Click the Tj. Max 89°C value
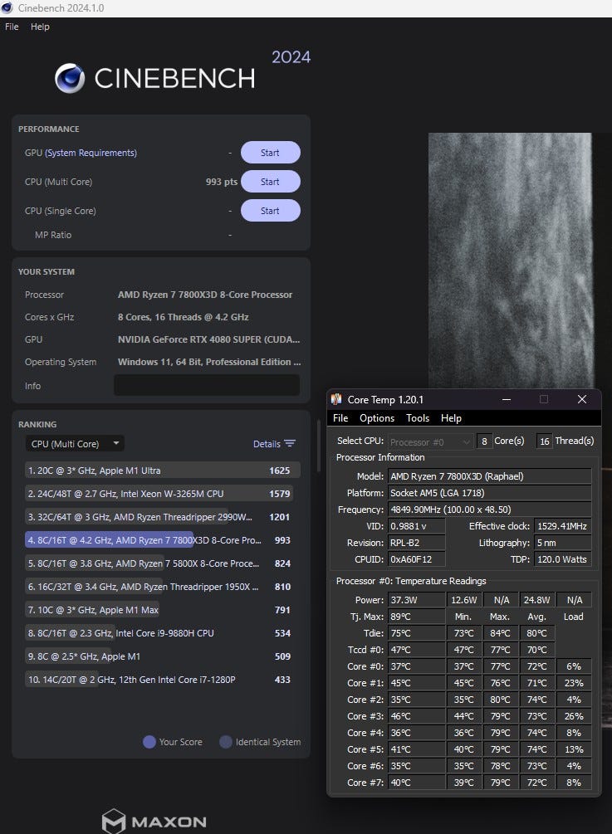The image size is (612, 834). [416, 617]
